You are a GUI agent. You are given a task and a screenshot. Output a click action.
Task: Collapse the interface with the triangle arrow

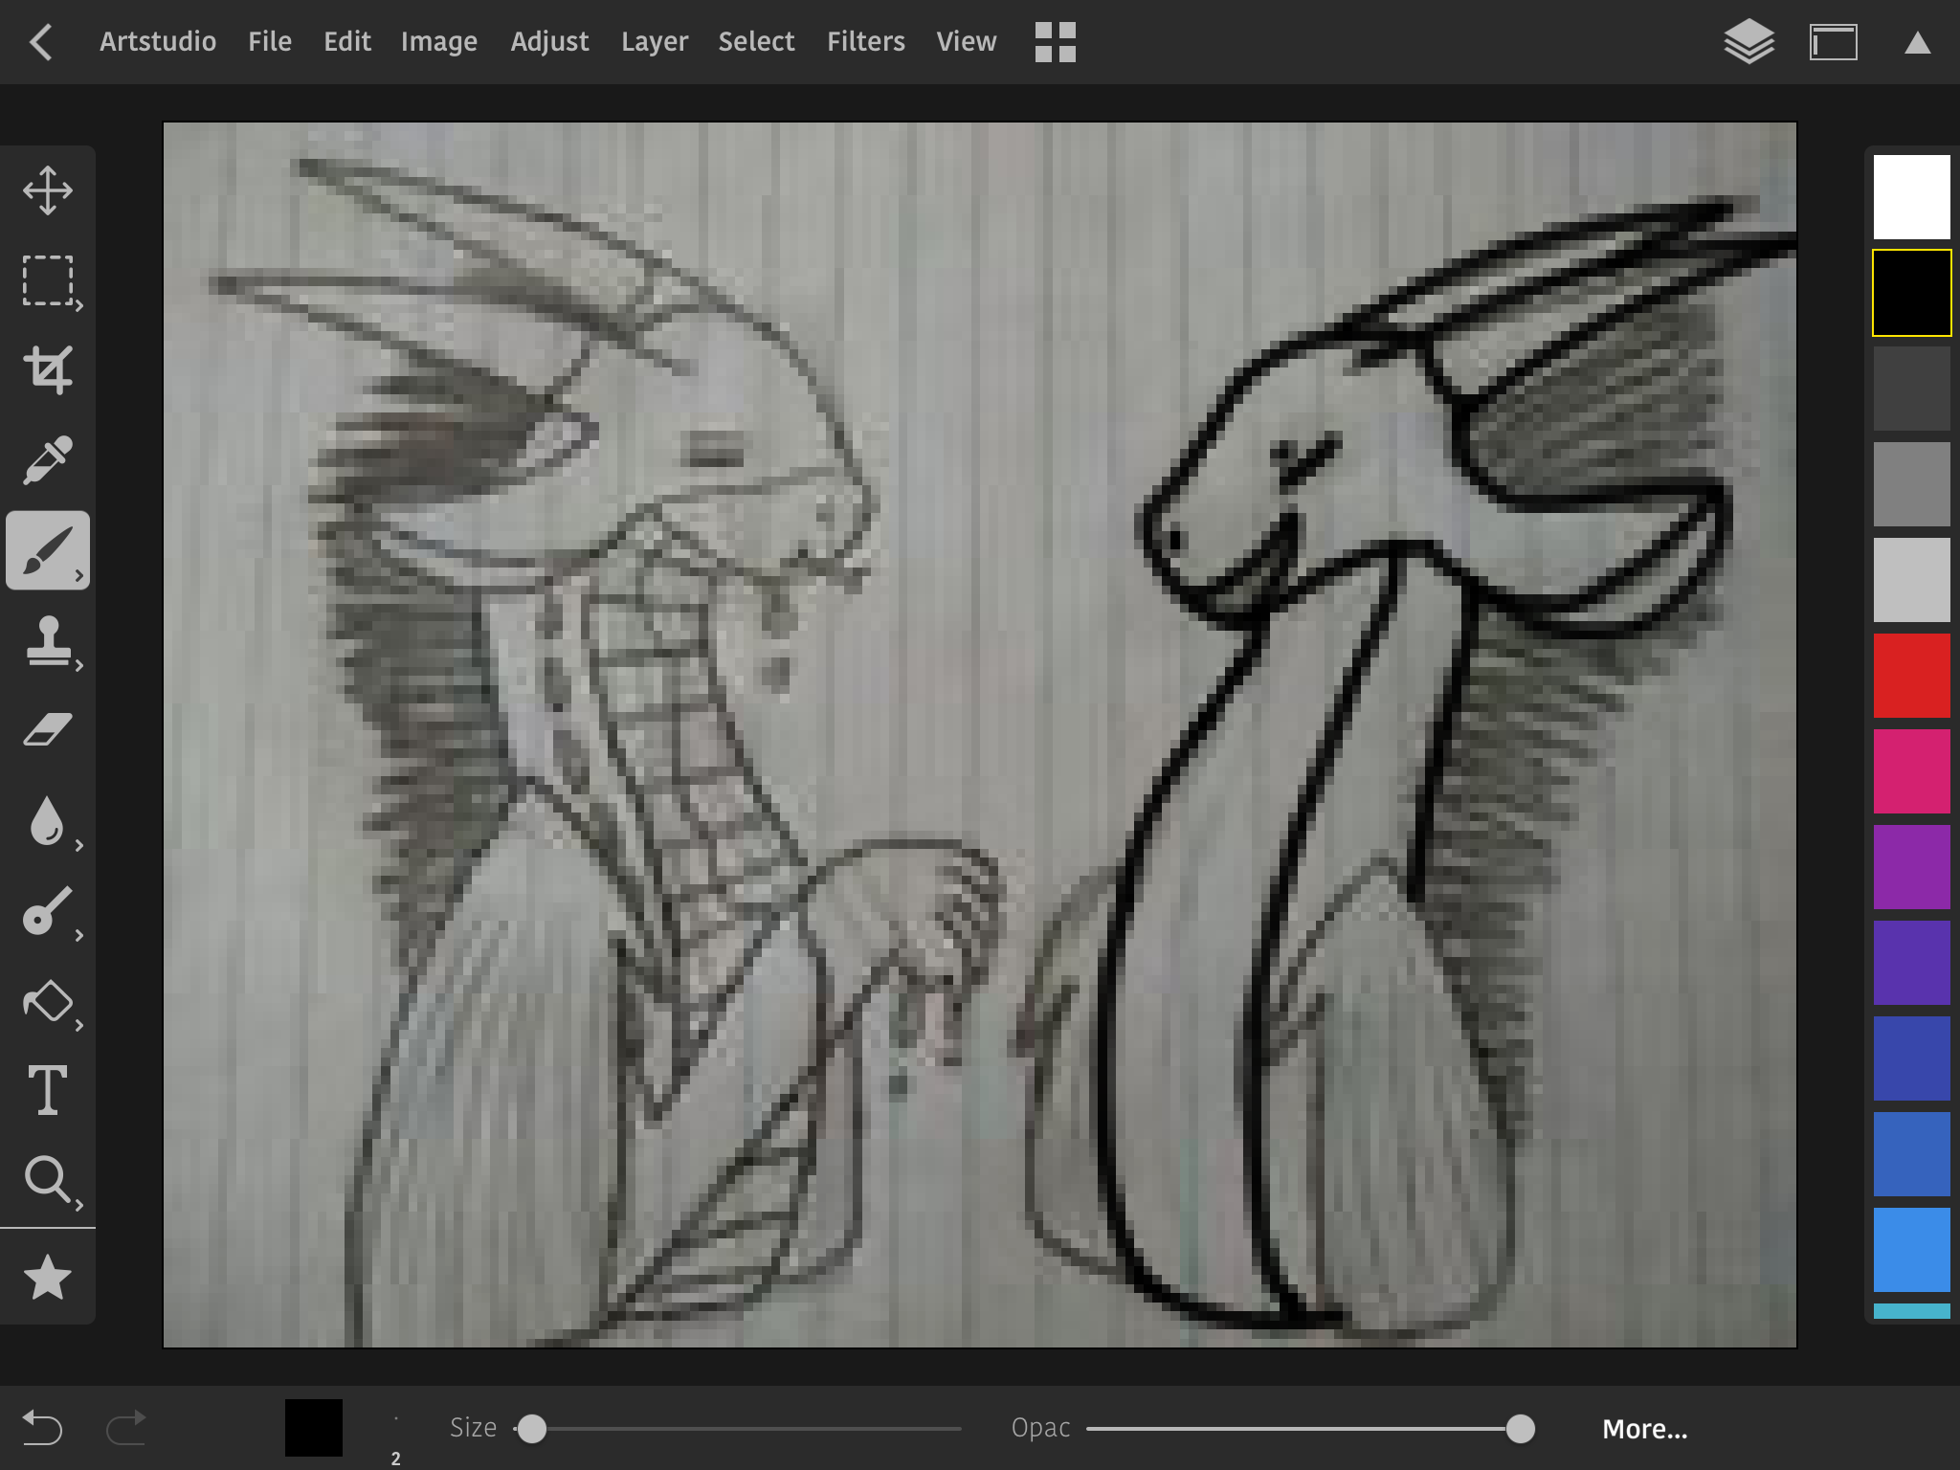(x=1917, y=43)
